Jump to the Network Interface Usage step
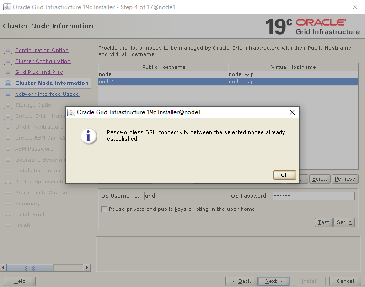 (47, 94)
